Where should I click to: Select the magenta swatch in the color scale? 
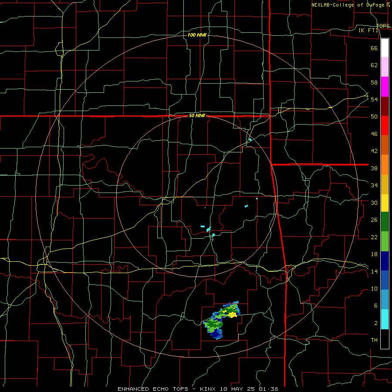click(x=385, y=87)
